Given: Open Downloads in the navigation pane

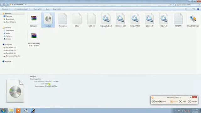Looking at the screenshot, I should (10, 19).
